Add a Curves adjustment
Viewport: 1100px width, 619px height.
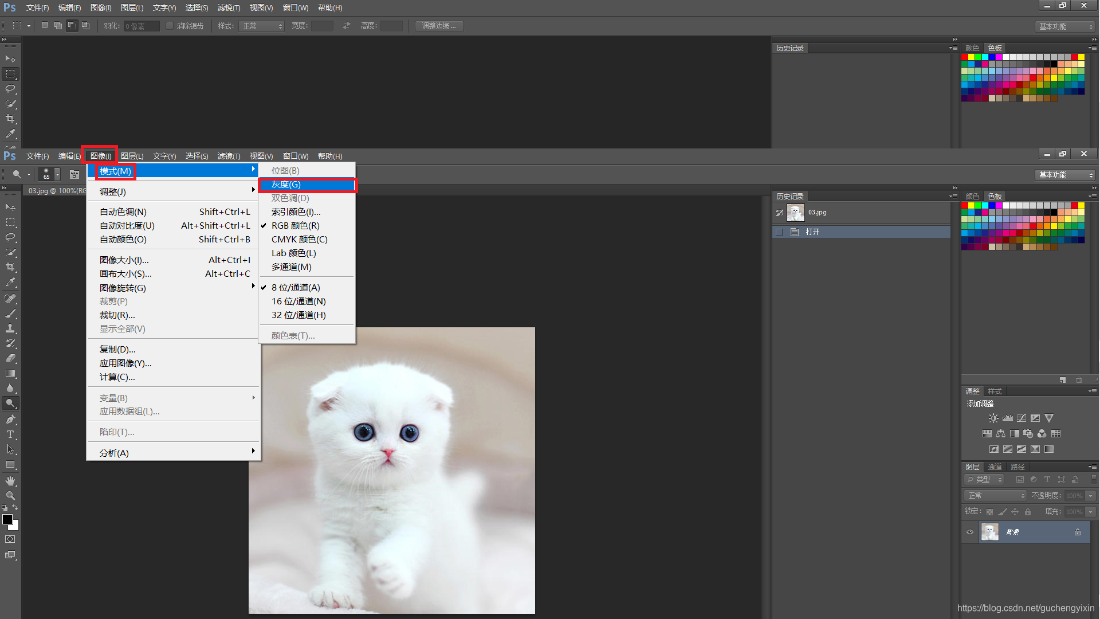click(x=1022, y=418)
